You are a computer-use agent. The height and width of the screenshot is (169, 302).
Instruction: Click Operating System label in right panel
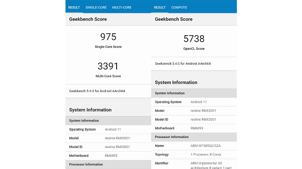[x=168, y=102]
